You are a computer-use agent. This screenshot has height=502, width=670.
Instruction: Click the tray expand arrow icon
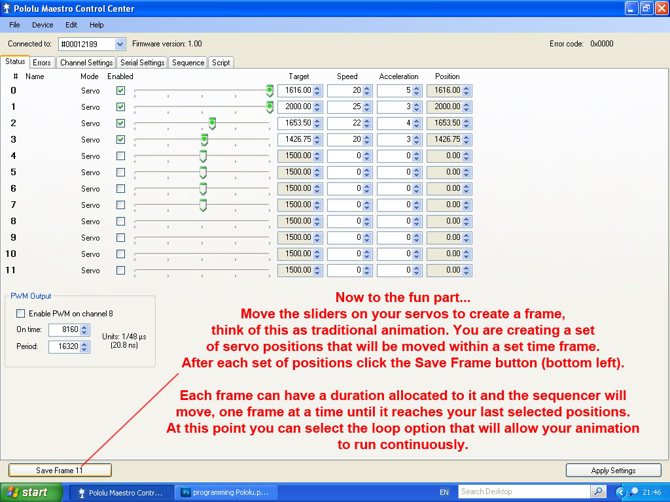pos(620,492)
